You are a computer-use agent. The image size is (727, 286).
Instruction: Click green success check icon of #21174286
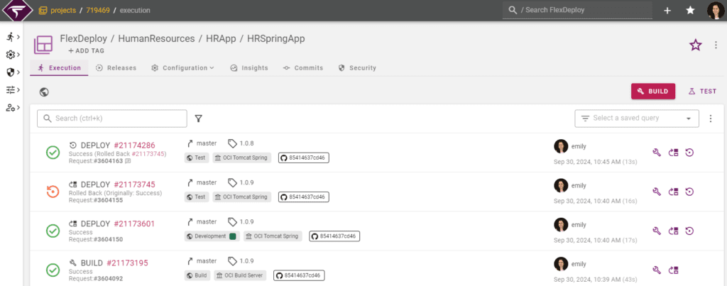point(53,153)
